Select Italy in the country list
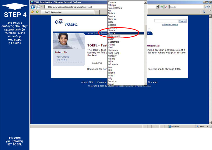212x150 pixels. 126,78
